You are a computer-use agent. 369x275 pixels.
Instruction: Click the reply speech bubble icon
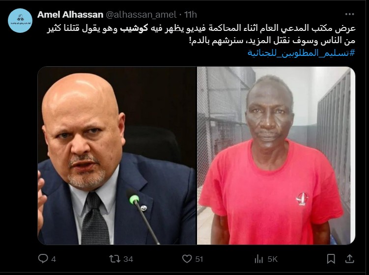click(x=43, y=258)
